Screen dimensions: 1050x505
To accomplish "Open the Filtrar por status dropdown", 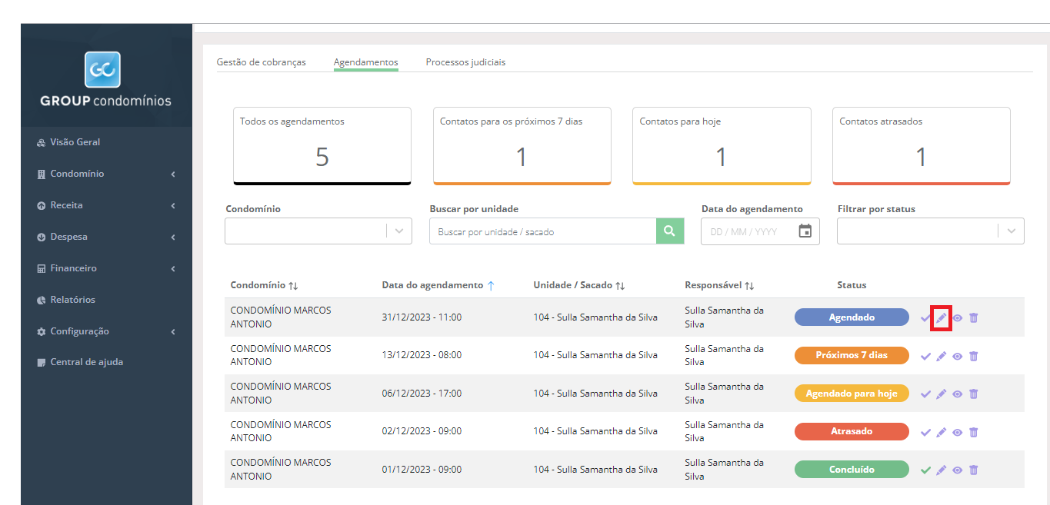I will [x=931, y=231].
